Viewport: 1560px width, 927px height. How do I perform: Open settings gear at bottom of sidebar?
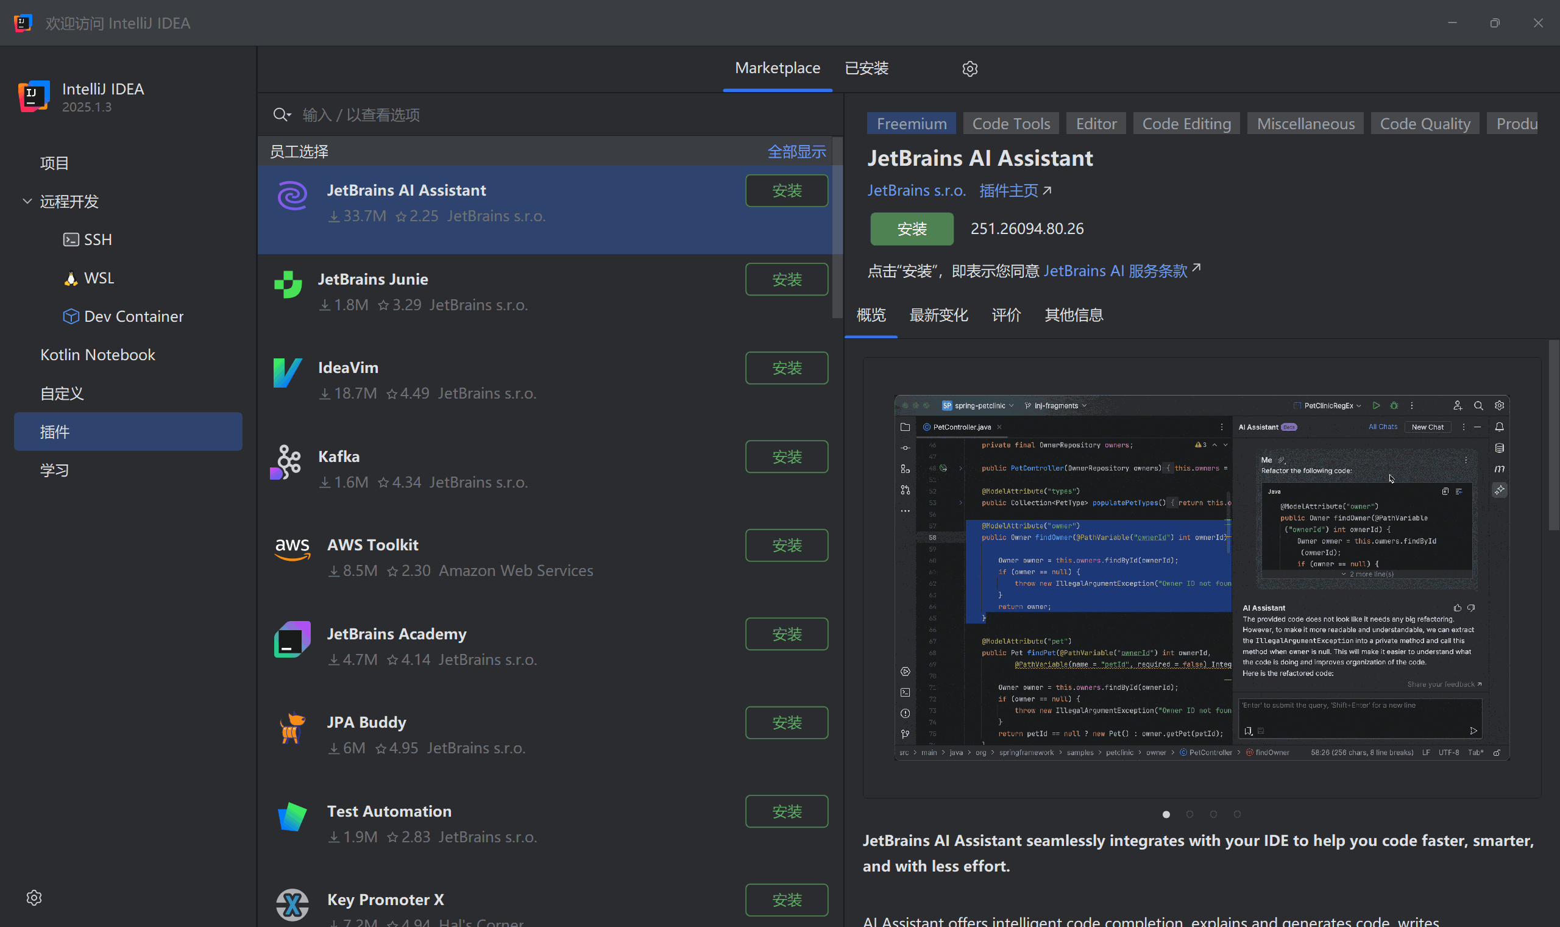coord(34,898)
